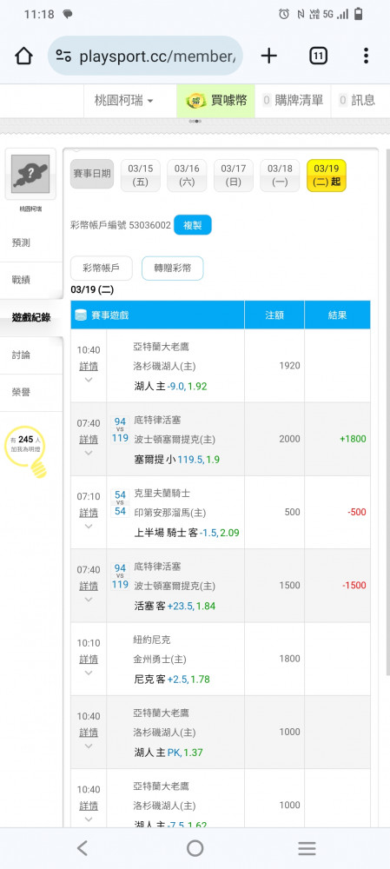Open the 桃園柯瑞 account dropdown

(124, 100)
